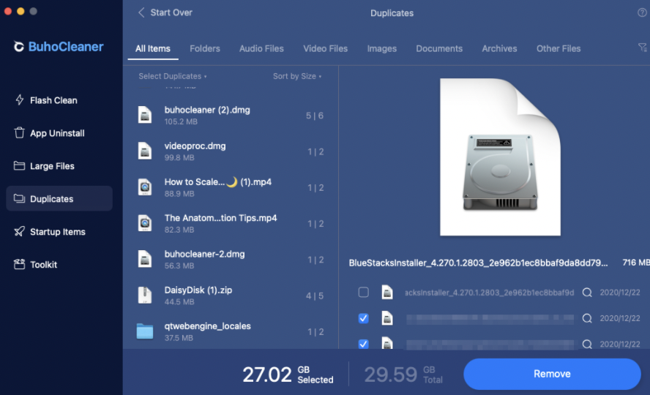Click file icon of unchecked BlueStacks copy
The height and width of the screenshot is (395, 650).
coord(386,292)
